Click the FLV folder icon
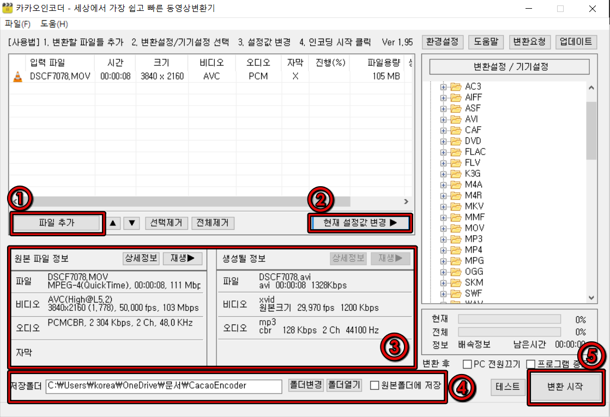Image resolution: width=610 pixels, height=417 pixels. point(456,162)
